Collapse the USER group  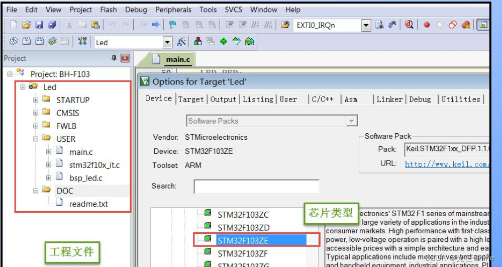[x=36, y=139]
